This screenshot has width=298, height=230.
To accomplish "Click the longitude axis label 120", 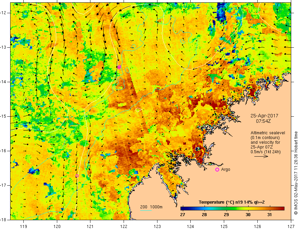I will [x=57, y=226].
